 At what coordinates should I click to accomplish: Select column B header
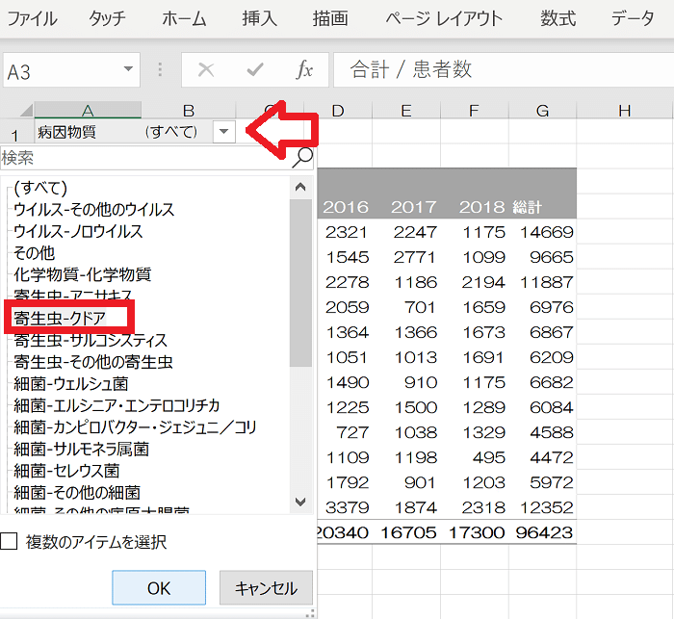[x=189, y=111]
